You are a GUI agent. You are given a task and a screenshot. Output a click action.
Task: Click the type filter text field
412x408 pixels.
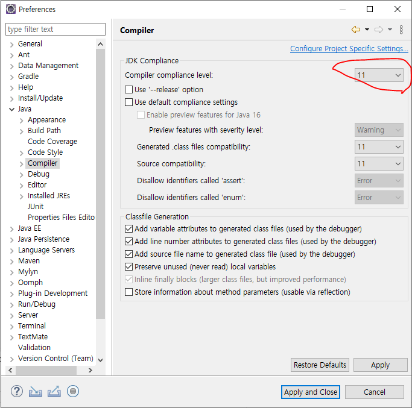pyautogui.click(x=55, y=29)
